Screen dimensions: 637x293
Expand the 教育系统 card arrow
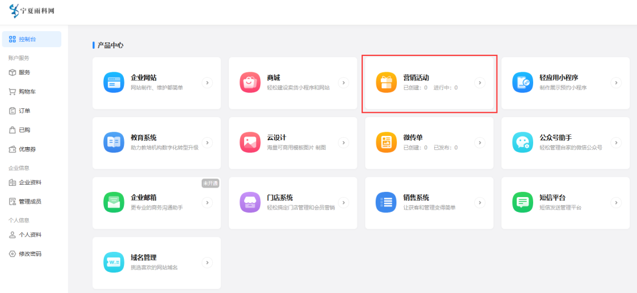pos(207,142)
